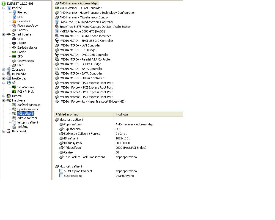Click icon of NVIDIA GeForce 8600 GTS
The image size is (275, 220).
pyautogui.click(x=57, y=31)
